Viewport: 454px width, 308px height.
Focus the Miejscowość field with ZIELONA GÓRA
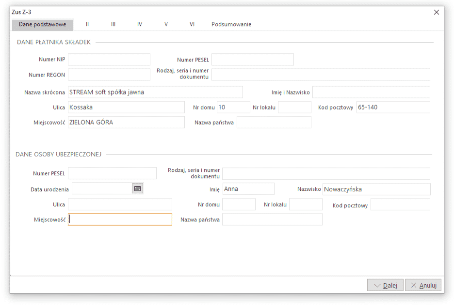point(126,123)
